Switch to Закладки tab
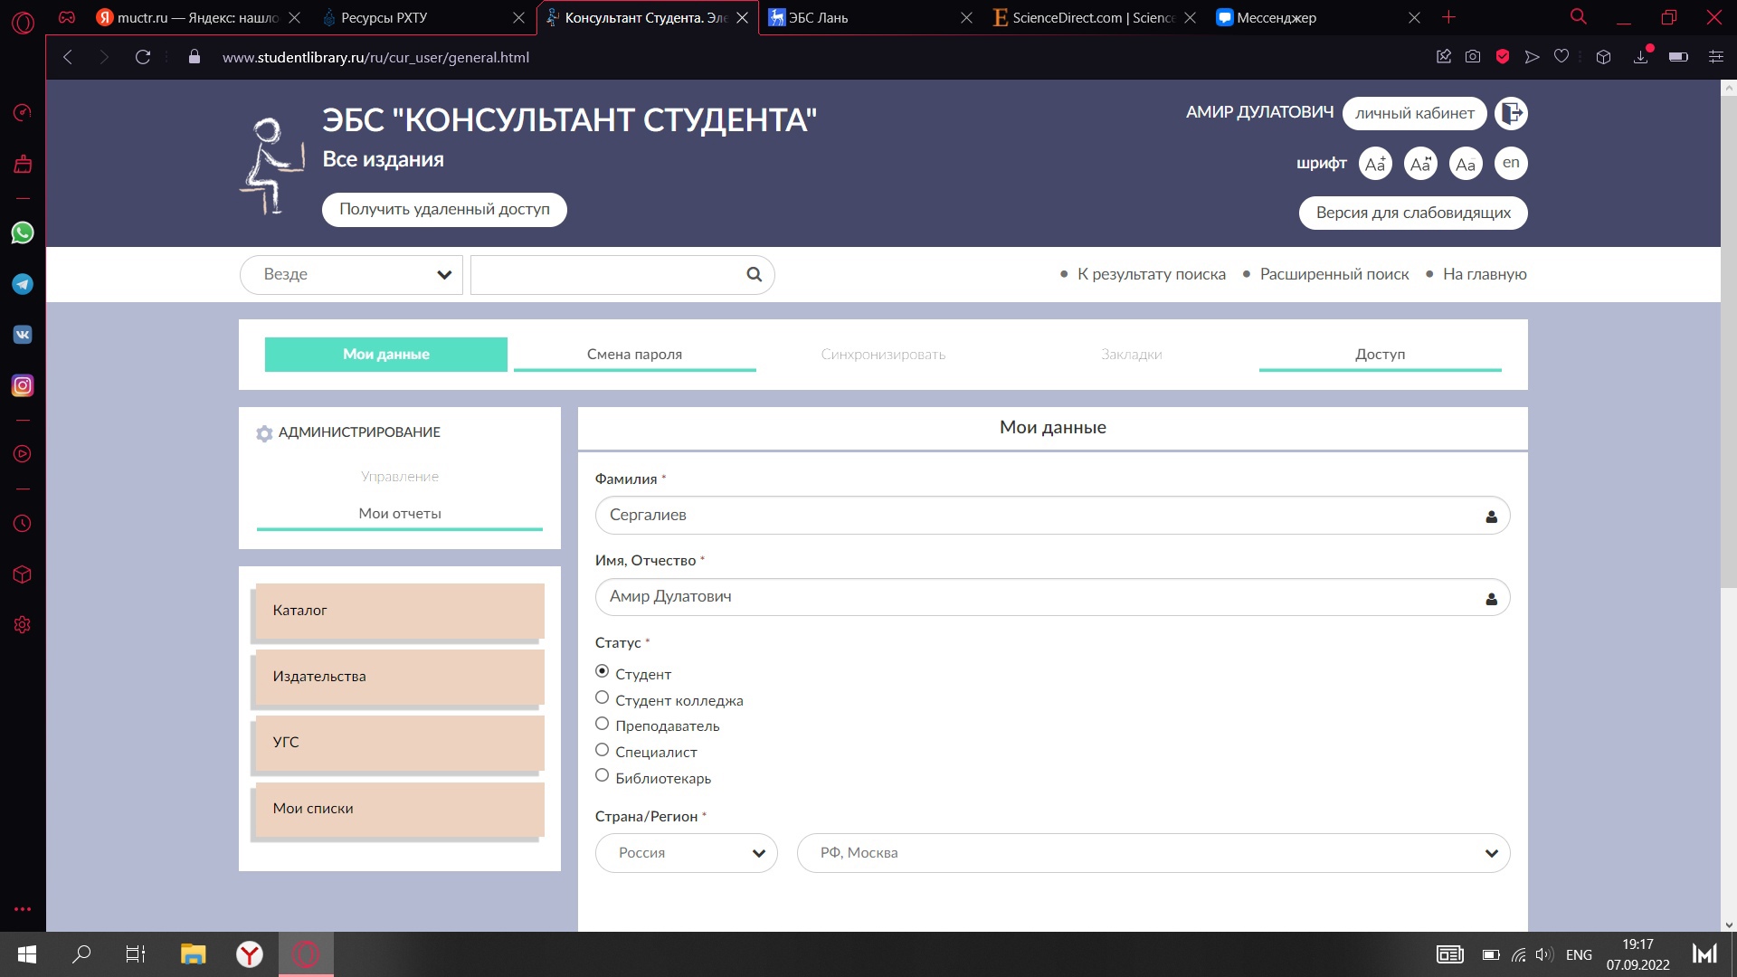The width and height of the screenshot is (1737, 977). tap(1132, 355)
